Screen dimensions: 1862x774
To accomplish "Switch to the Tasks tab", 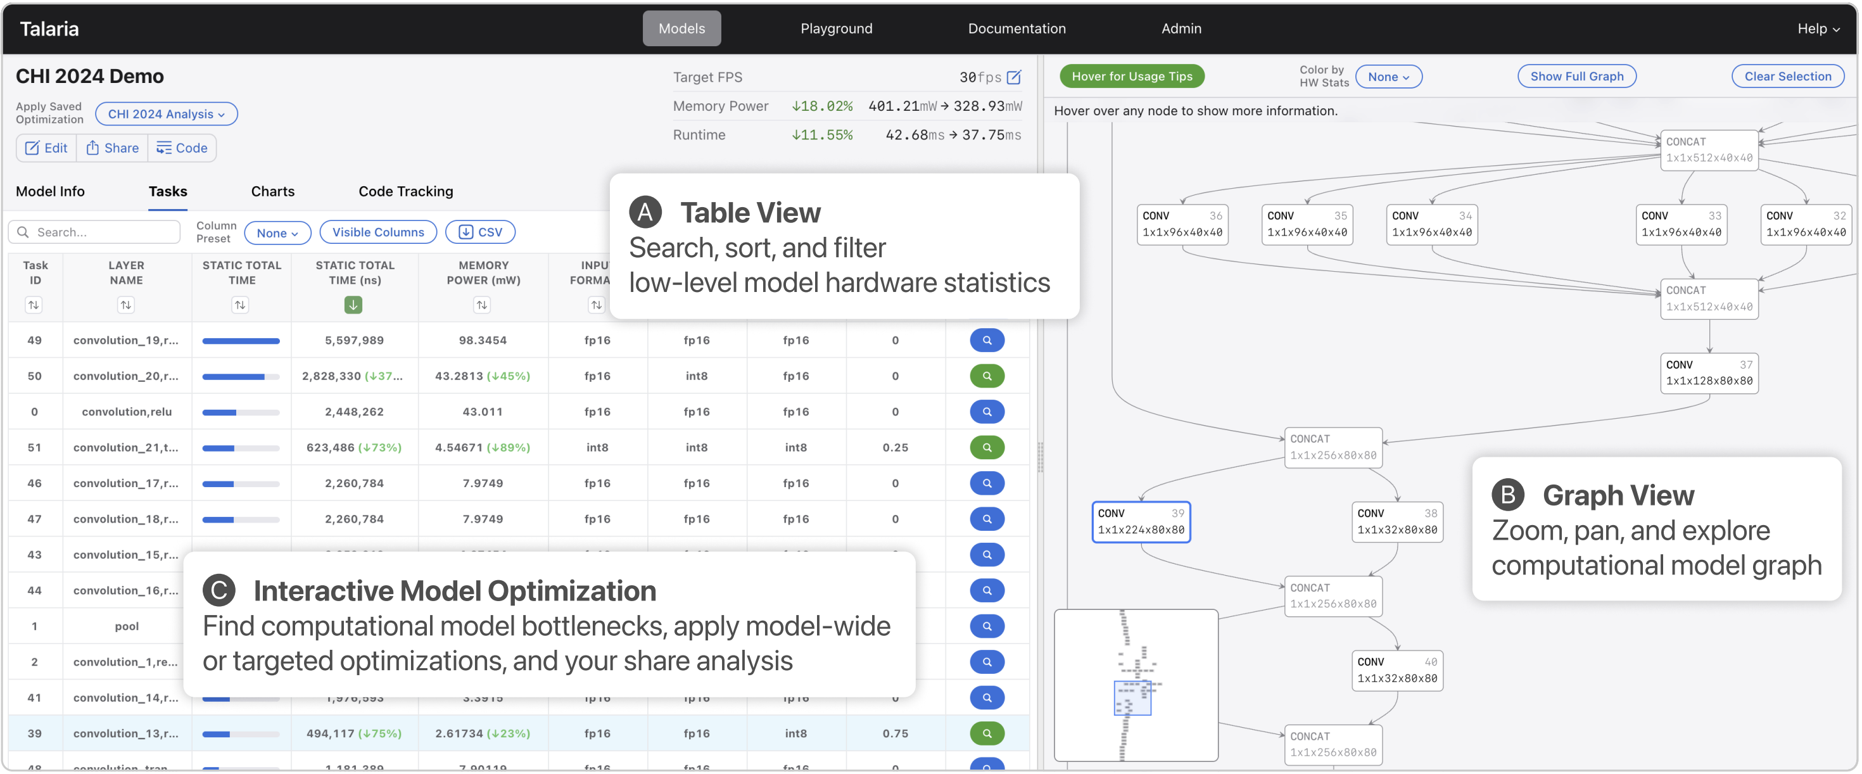I will pyautogui.click(x=168, y=191).
